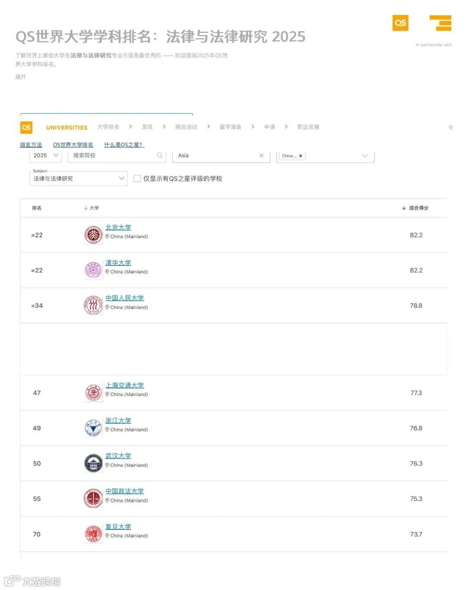Expand the China location dropdown chevron
The height and width of the screenshot is (590, 467).
365,156
